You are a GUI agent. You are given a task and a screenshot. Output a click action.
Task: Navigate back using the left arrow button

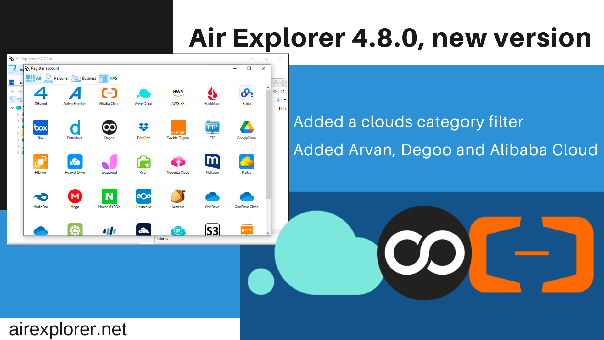pos(12,91)
